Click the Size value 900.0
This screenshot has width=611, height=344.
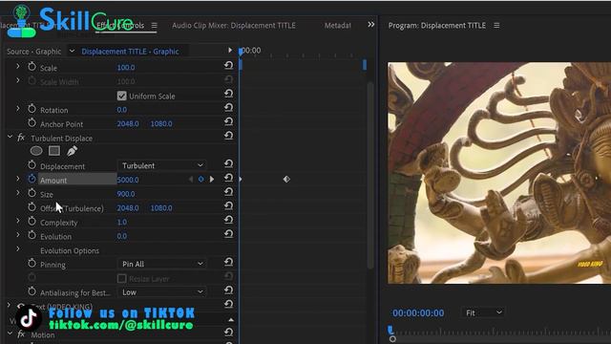(126, 193)
